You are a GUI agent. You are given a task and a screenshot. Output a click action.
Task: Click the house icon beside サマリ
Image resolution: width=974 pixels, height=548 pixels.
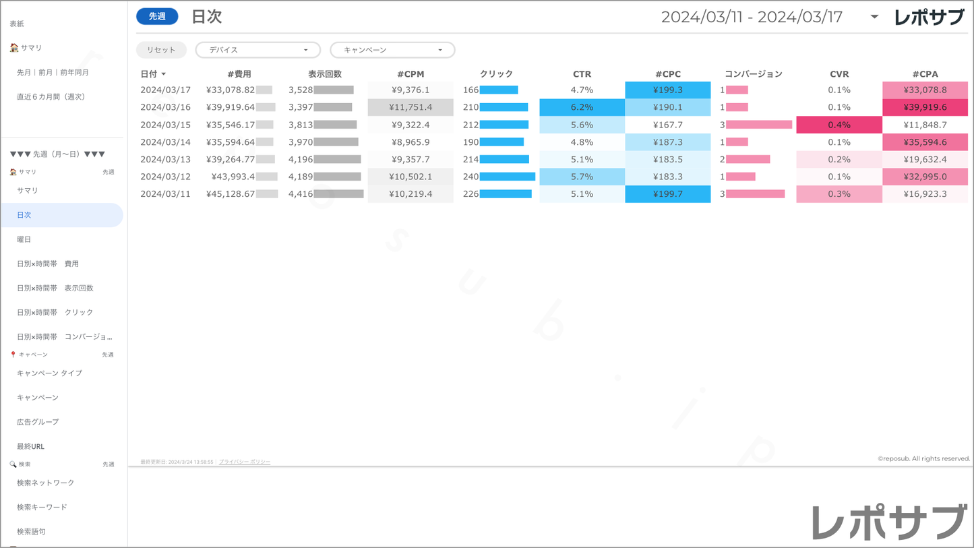pyautogui.click(x=13, y=48)
